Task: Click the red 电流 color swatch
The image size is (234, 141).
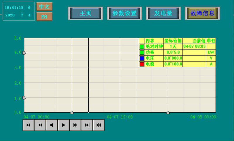Action: 142,64
